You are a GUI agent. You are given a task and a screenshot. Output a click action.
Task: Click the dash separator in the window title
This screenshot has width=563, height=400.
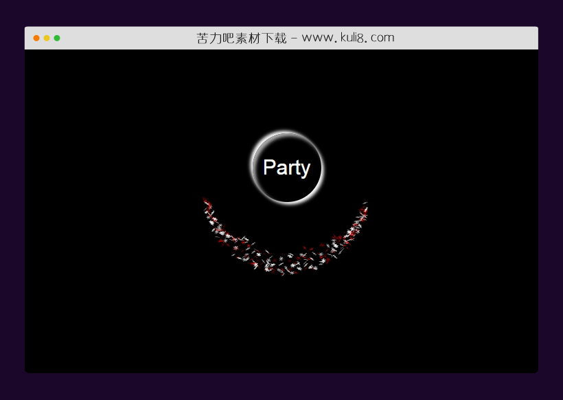293,38
